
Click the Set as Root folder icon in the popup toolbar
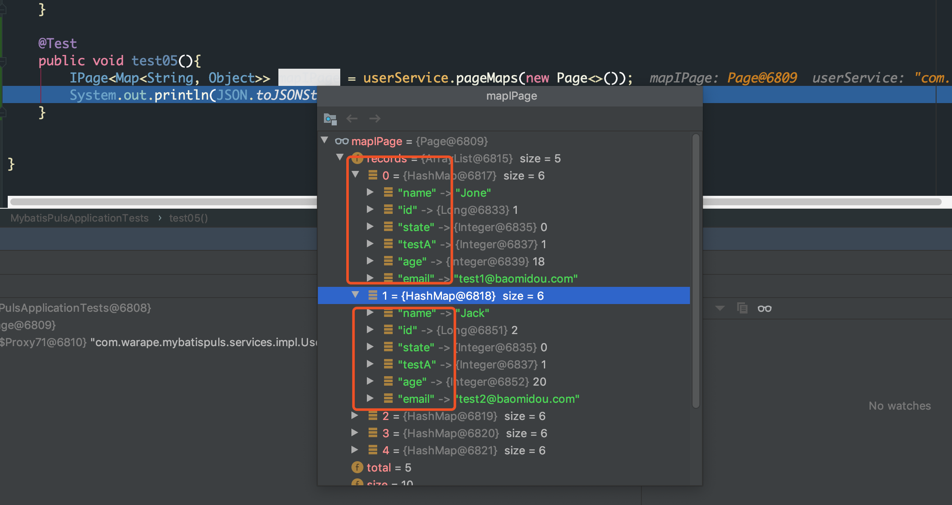click(x=330, y=119)
